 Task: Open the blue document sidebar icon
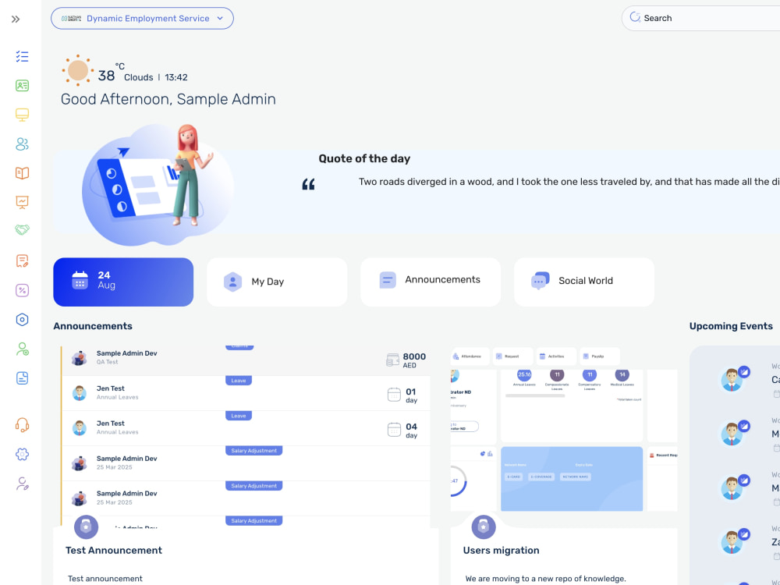[x=22, y=378]
